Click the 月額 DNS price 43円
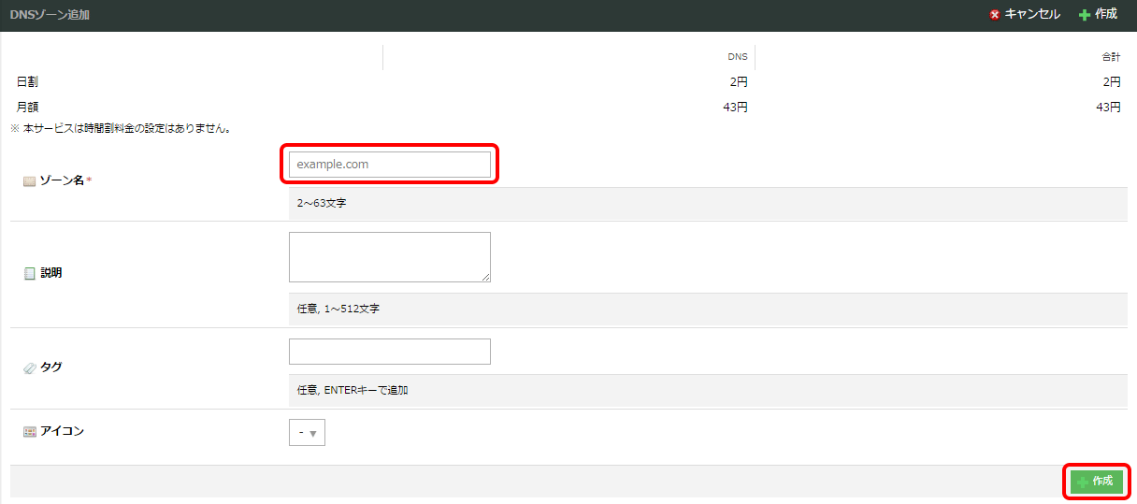 click(x=735, y=107)
